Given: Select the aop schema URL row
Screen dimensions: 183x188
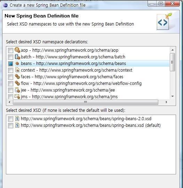Looking at the screenshot, I should coord(70,50).
